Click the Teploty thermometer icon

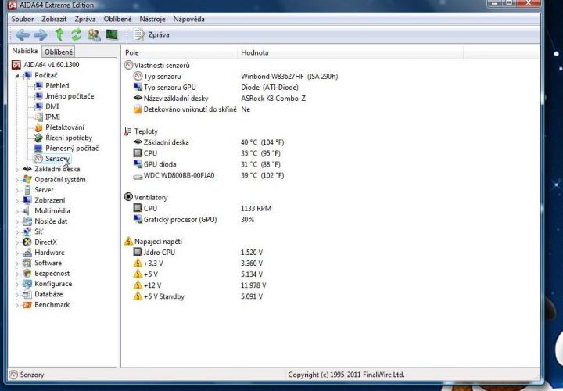pyautogui.click(x=127, y=131)
